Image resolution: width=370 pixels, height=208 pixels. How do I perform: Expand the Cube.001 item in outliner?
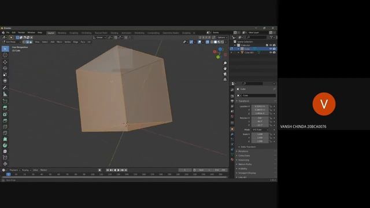(x=239, y=53)
